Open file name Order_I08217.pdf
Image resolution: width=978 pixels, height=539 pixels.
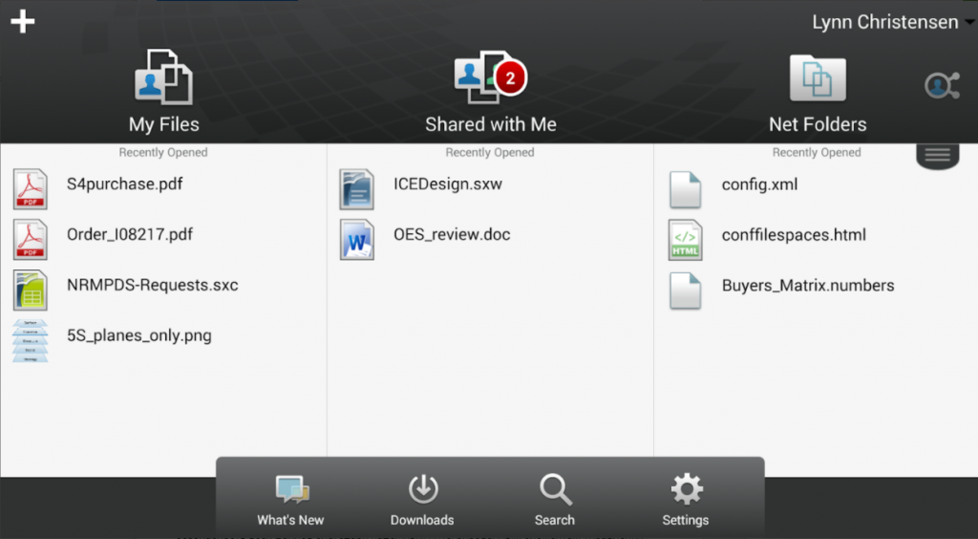(130, 234)
